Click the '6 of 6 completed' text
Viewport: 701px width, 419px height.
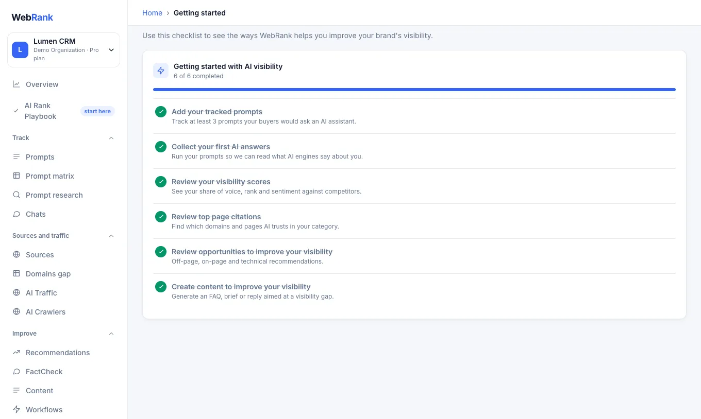[x=198, y=76]
